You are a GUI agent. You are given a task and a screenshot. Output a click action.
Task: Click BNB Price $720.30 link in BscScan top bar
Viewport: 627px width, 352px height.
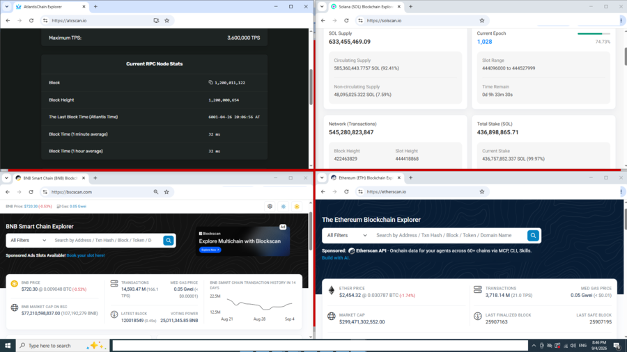coord(32,207)
